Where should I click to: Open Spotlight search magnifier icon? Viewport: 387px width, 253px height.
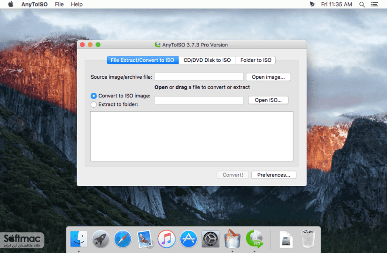[x=362, y=4]
